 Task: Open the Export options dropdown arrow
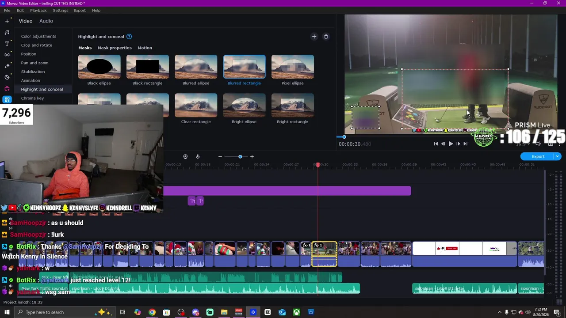[x=558, y=156]
